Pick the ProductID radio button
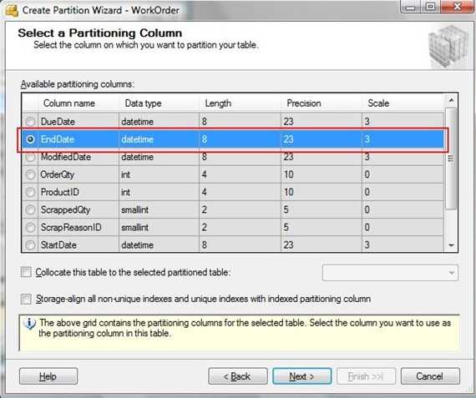 30,192
